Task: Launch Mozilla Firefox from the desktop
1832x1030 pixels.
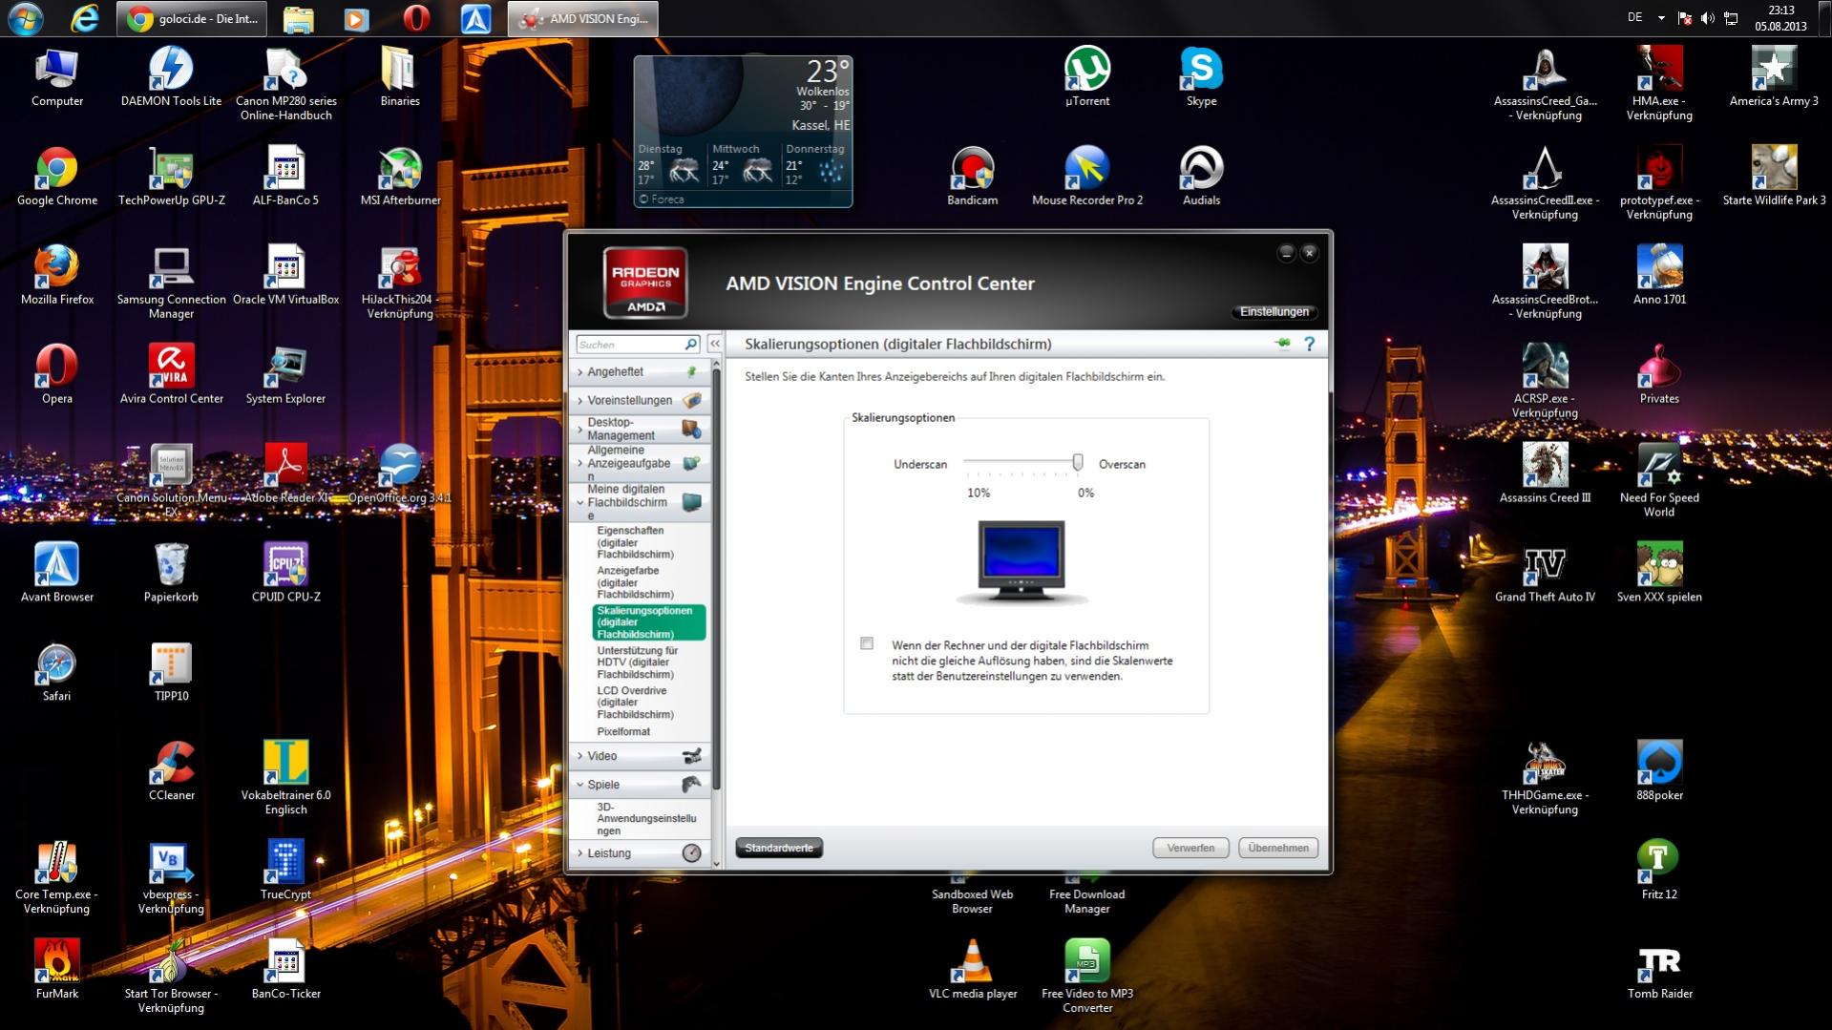Action: tap(56, 276)
